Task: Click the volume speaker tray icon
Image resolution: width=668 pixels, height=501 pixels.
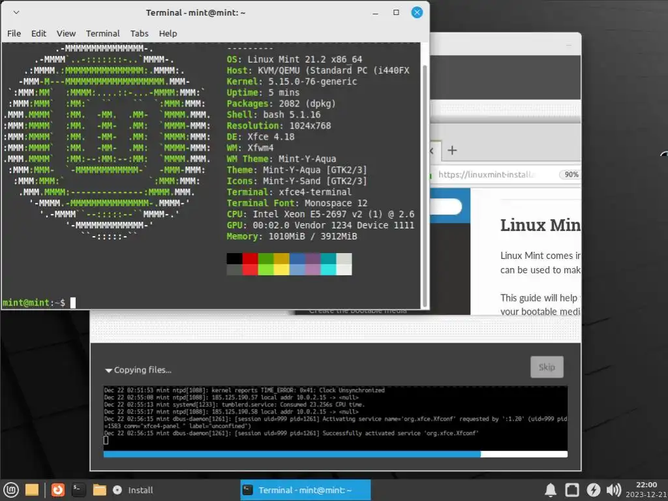Action: click(613, 490)
